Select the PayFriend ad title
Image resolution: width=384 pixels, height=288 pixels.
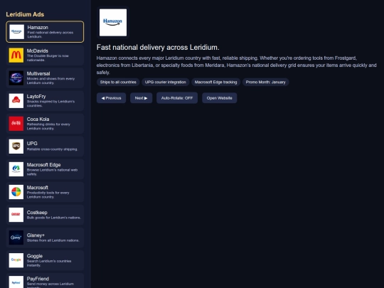click(38, 279)
